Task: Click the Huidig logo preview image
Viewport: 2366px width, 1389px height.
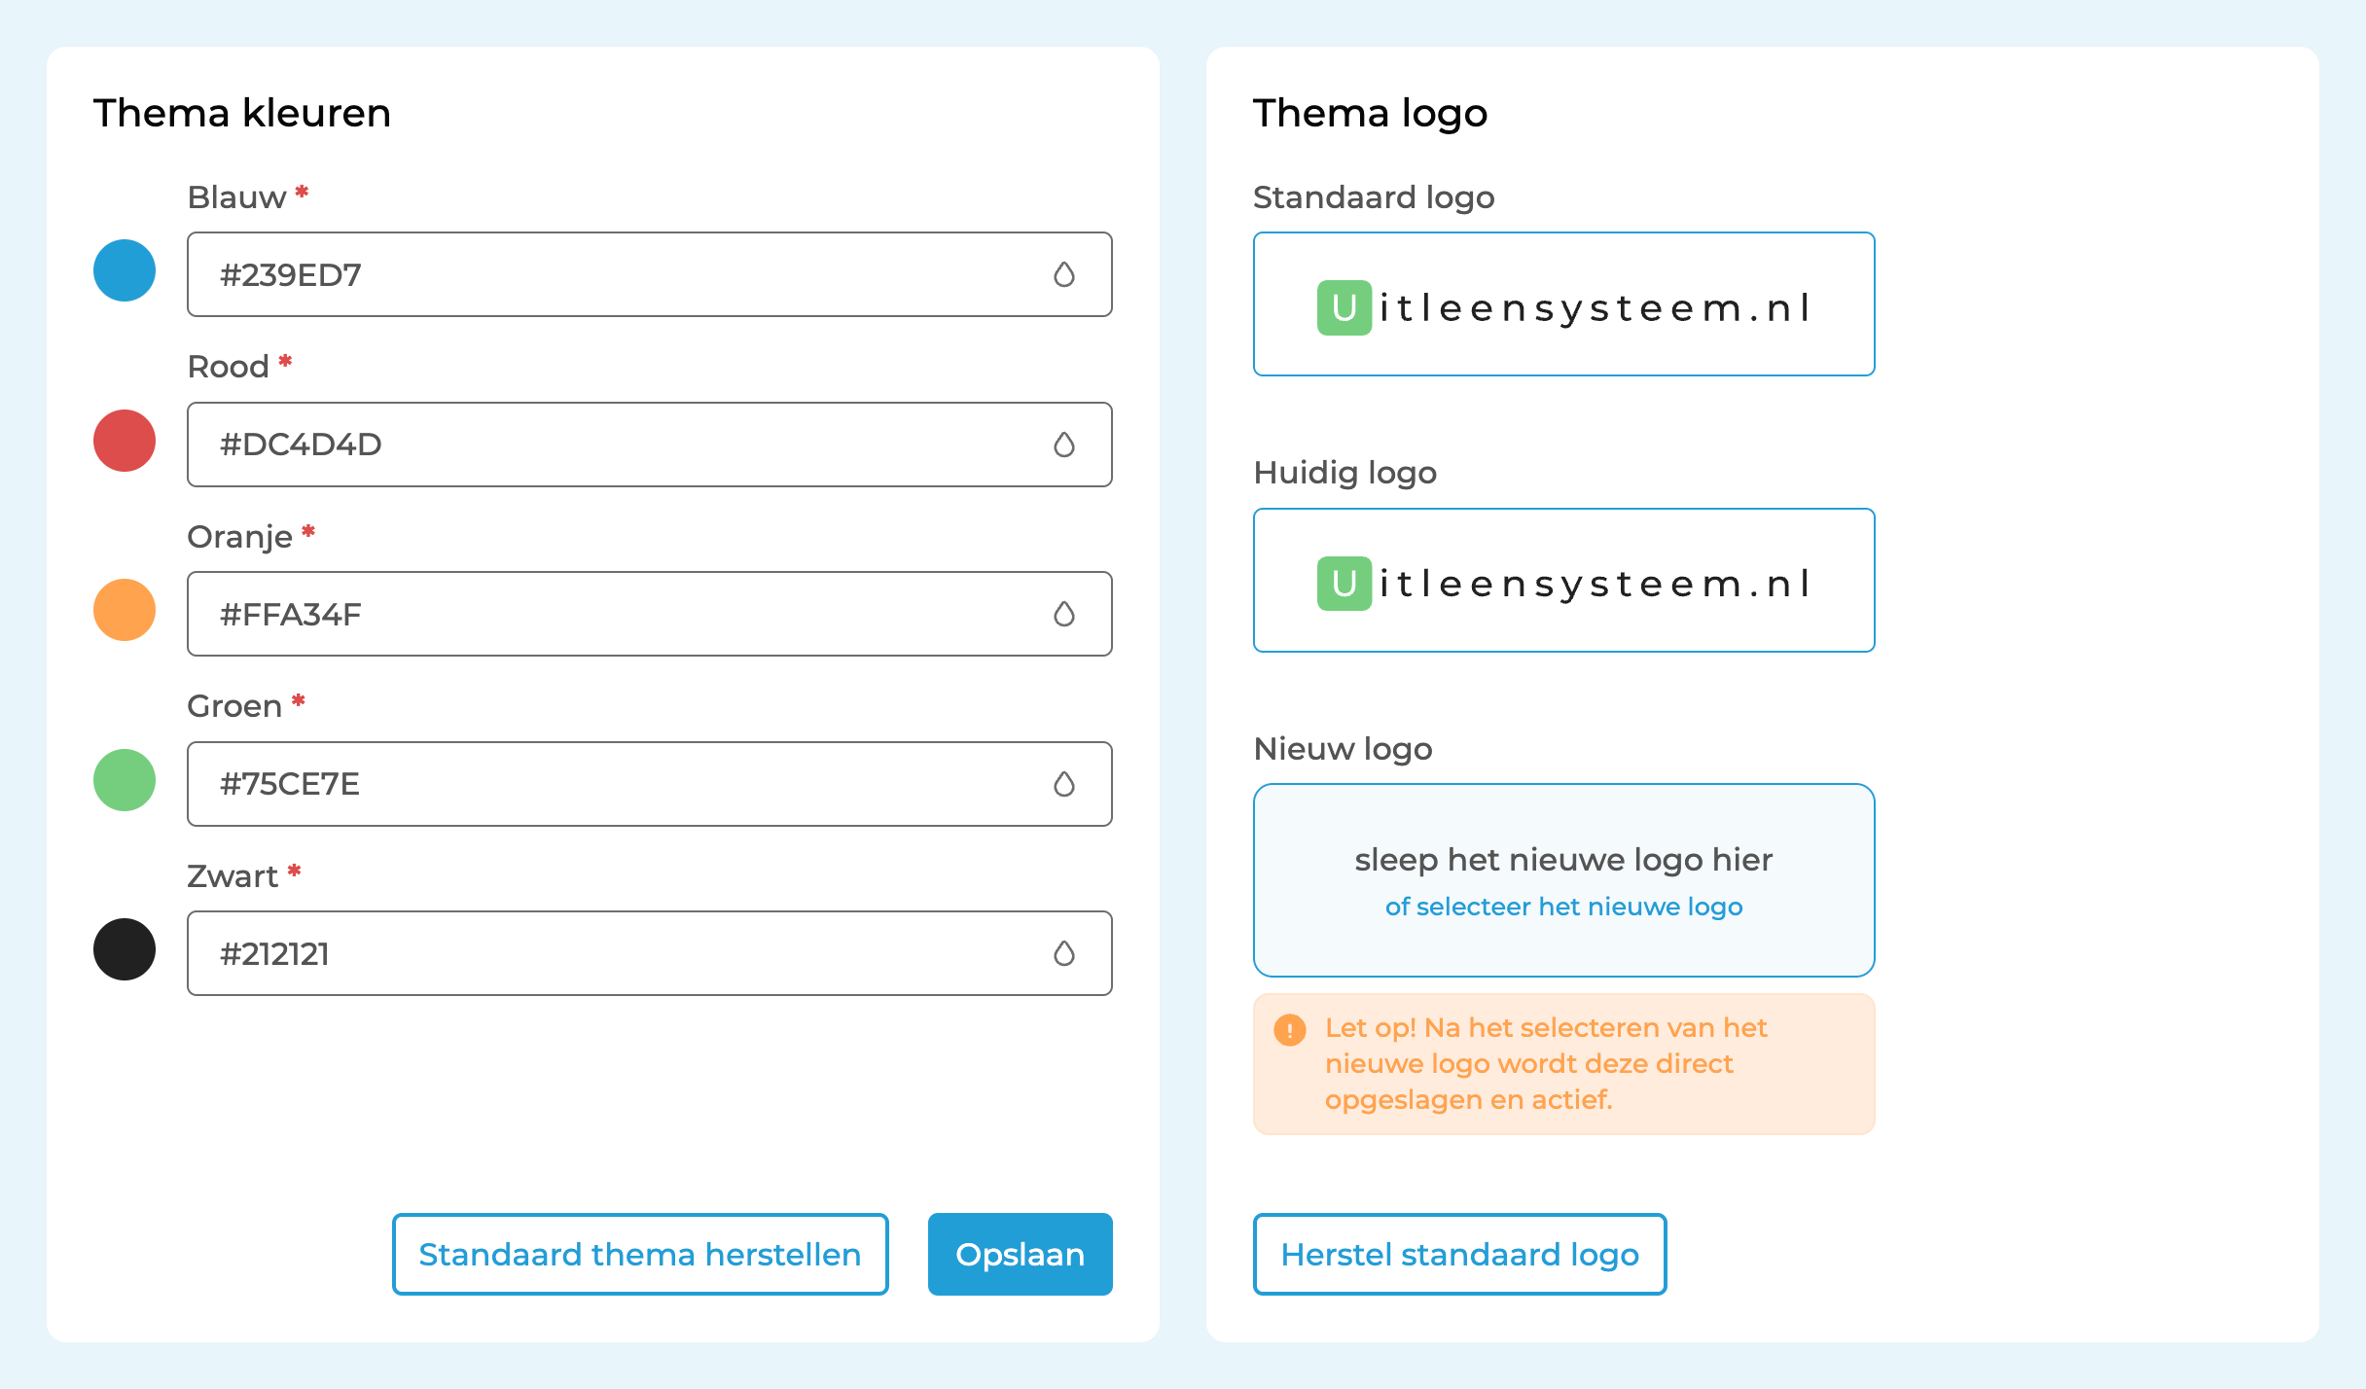Action: tap(1564, 580)
